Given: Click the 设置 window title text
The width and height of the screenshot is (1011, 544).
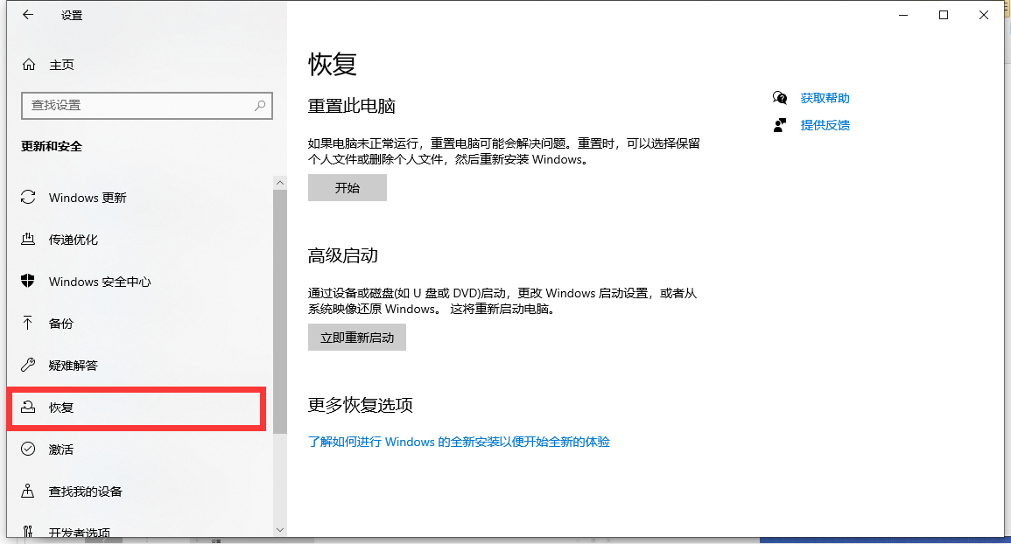Looking at the screenshot, I should point(72,16).
